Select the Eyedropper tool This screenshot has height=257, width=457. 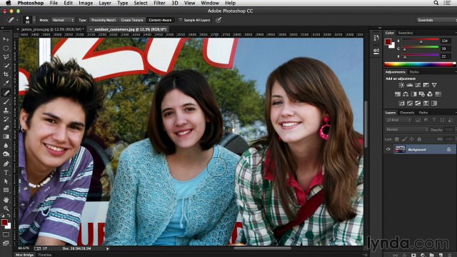pos(6,84)
